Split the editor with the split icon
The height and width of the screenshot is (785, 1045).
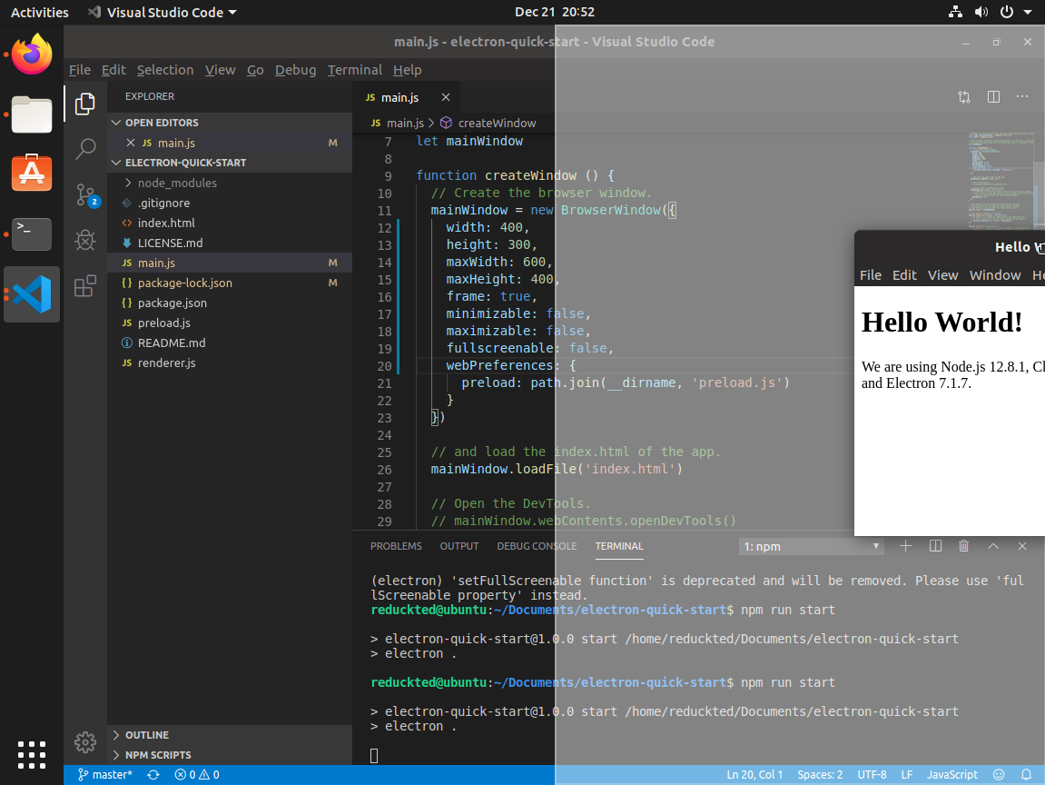(x=993, y=97)
